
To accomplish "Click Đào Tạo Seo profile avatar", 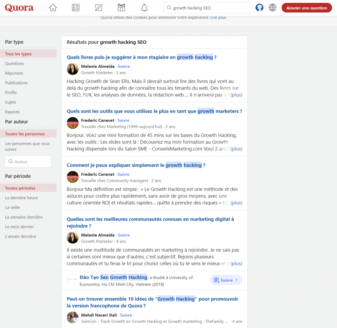I will point(72,279).
